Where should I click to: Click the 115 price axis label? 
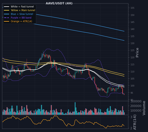[132, 65]
